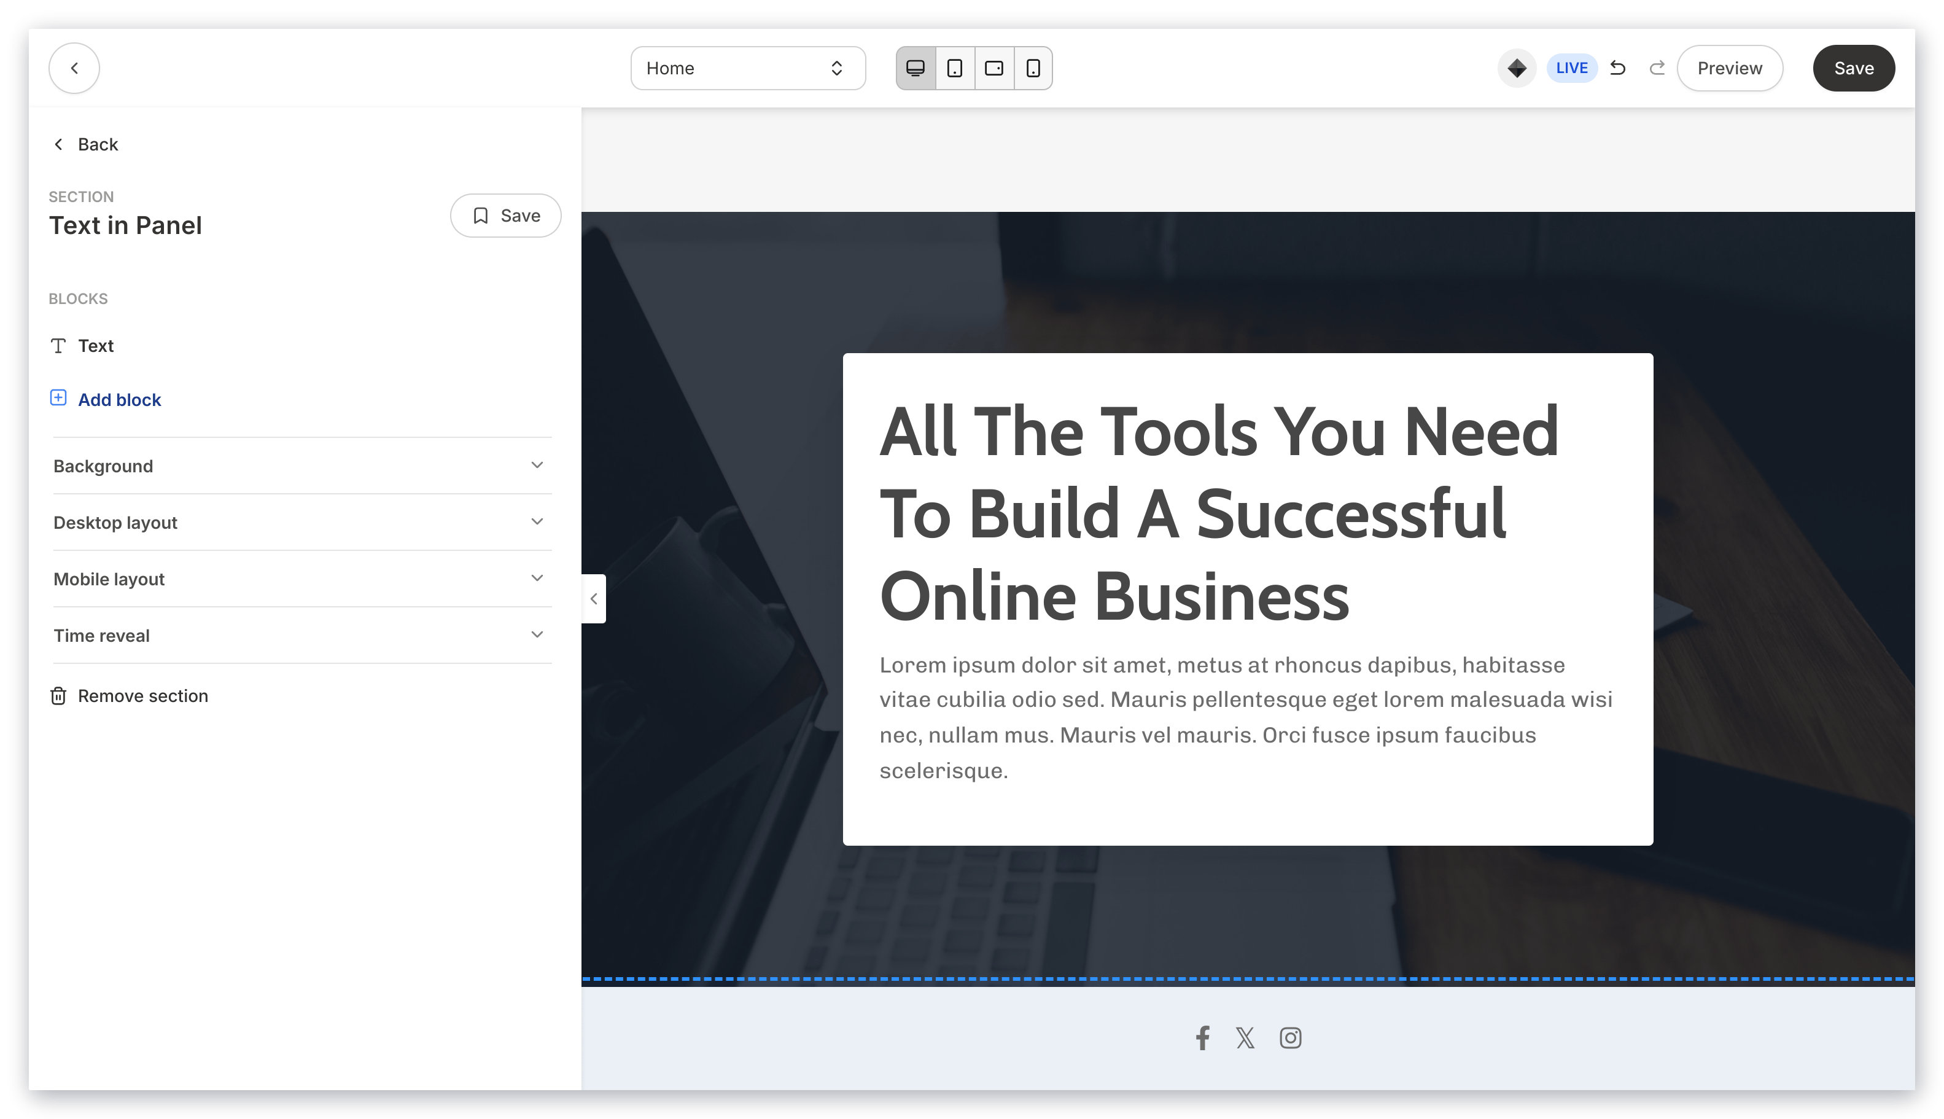
Task: Switch to desktop preview device icon
Action: pos(915,68)
